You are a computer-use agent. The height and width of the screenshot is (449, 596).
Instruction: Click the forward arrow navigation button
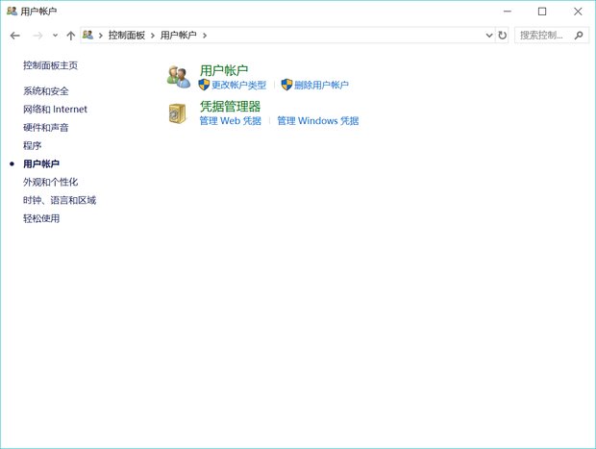[x=37, y=36]
